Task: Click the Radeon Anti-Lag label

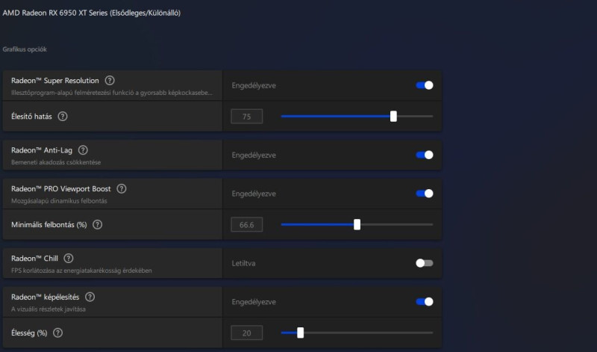Action: tap(42, 150)
